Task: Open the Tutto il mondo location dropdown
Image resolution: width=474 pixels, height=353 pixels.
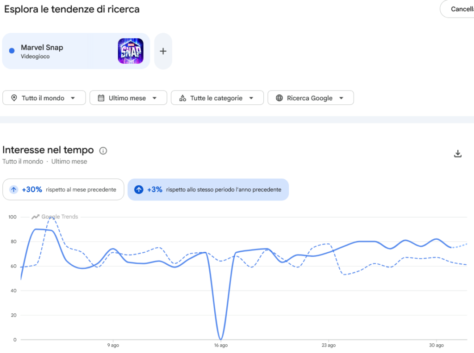Action: pos(44,98)
